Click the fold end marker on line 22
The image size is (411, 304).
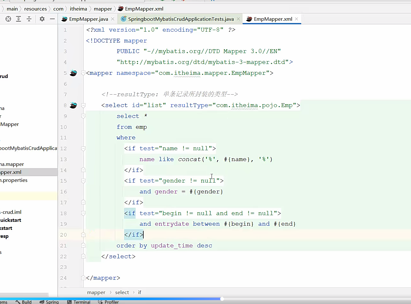point(83,256)
